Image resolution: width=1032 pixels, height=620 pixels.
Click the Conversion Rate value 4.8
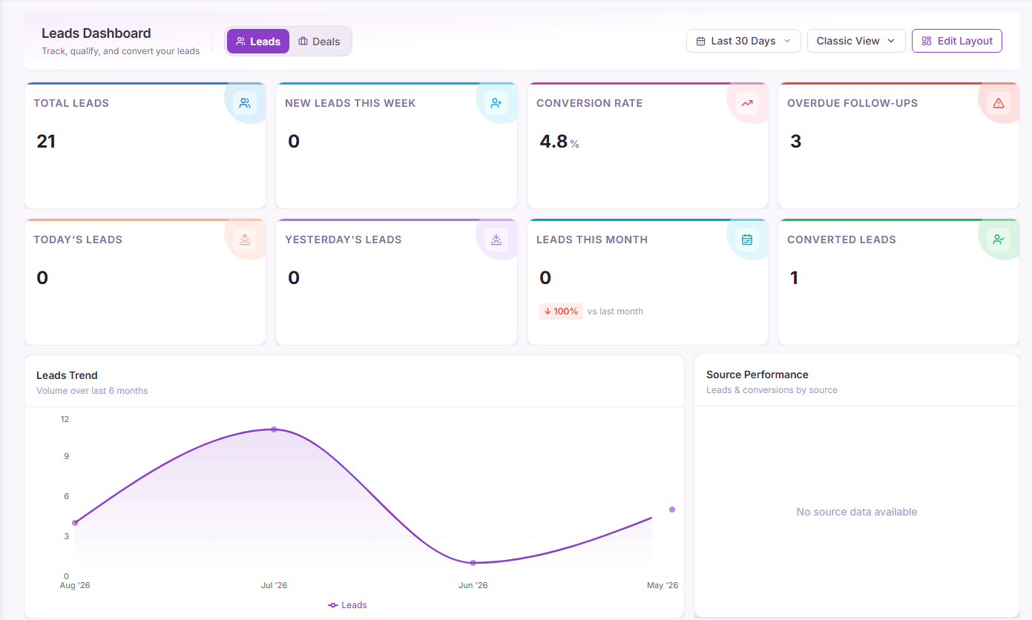[x=553, y=142]
